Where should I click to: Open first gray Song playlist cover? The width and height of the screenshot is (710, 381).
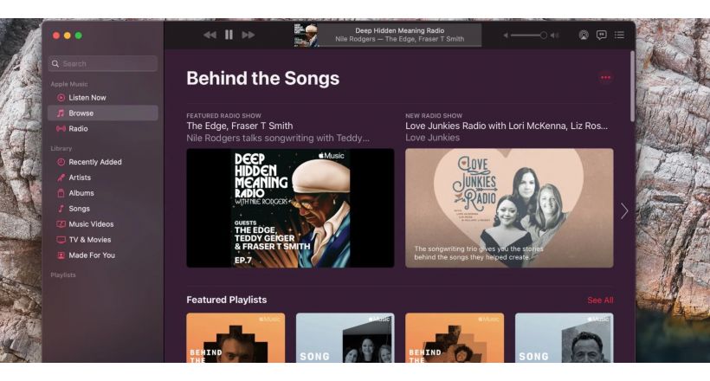pos(345,338)
